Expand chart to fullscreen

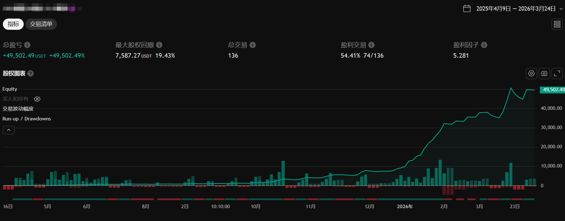[x=557, y=73]
